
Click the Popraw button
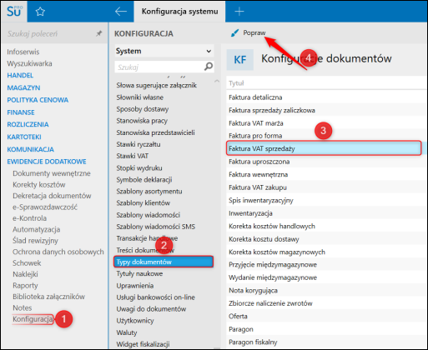[x=248, y=33]
